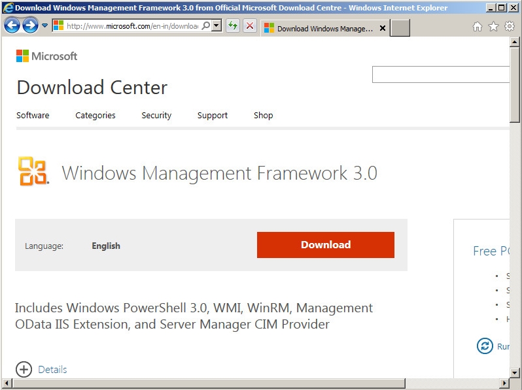Click the vertical scrollbar up arrow

tap(514, 42)
